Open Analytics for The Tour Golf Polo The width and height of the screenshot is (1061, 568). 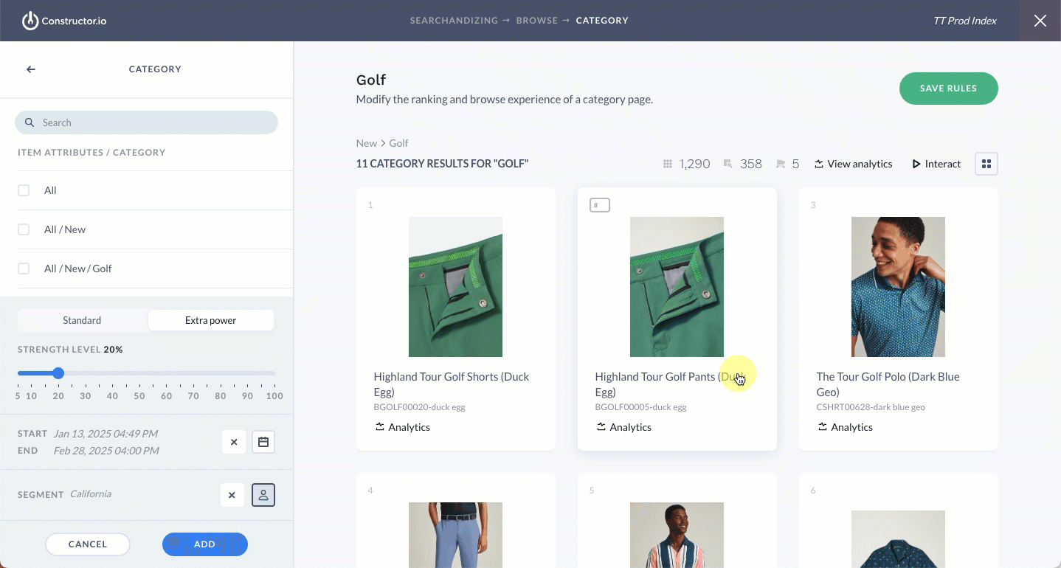pyautogui.click(x=846, y=427)
